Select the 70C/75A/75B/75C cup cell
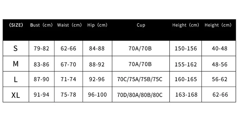The width and height of the screenshot is (239, 120). coord(140,79)
